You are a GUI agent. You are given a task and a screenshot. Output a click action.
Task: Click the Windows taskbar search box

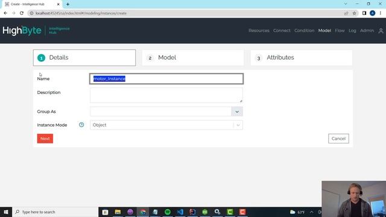tap(55, 212)
